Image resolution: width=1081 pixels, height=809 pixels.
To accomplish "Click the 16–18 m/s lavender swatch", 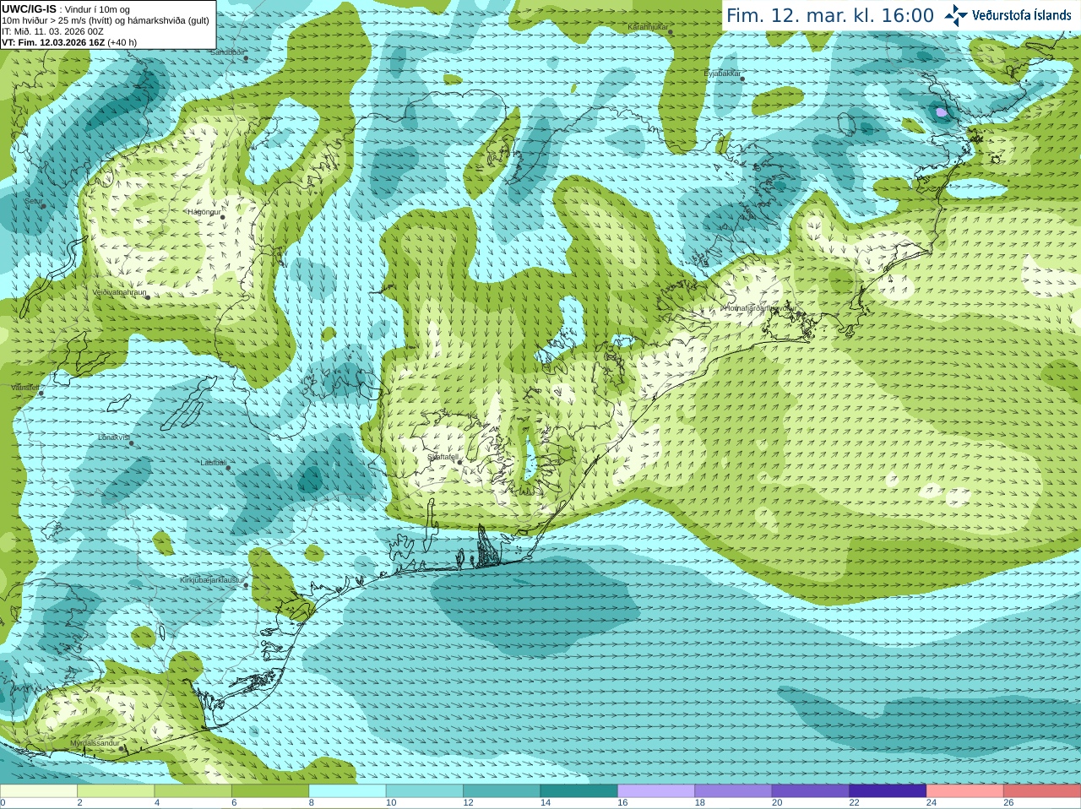I will coord(656,791).
